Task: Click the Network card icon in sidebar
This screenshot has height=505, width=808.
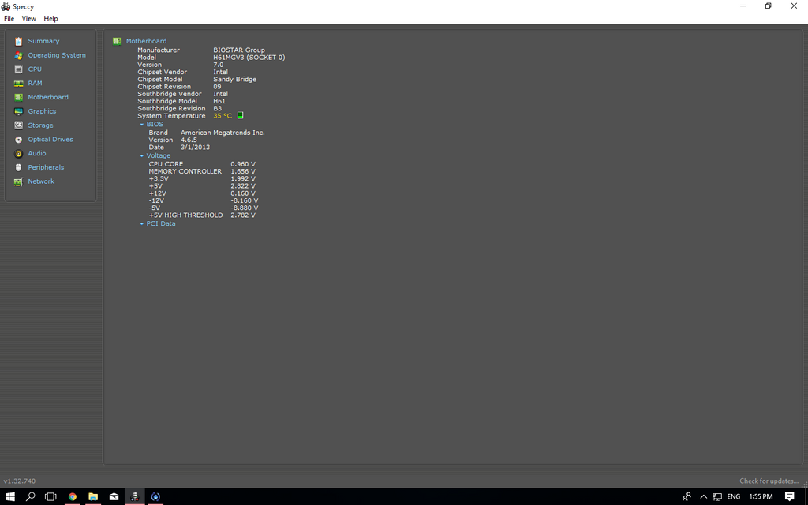Action: click(x=19, y=181)
